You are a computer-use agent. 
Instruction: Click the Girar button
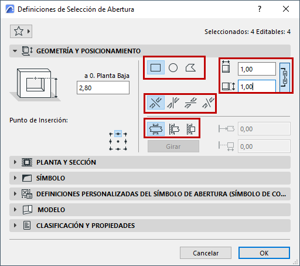click(173, 146)
